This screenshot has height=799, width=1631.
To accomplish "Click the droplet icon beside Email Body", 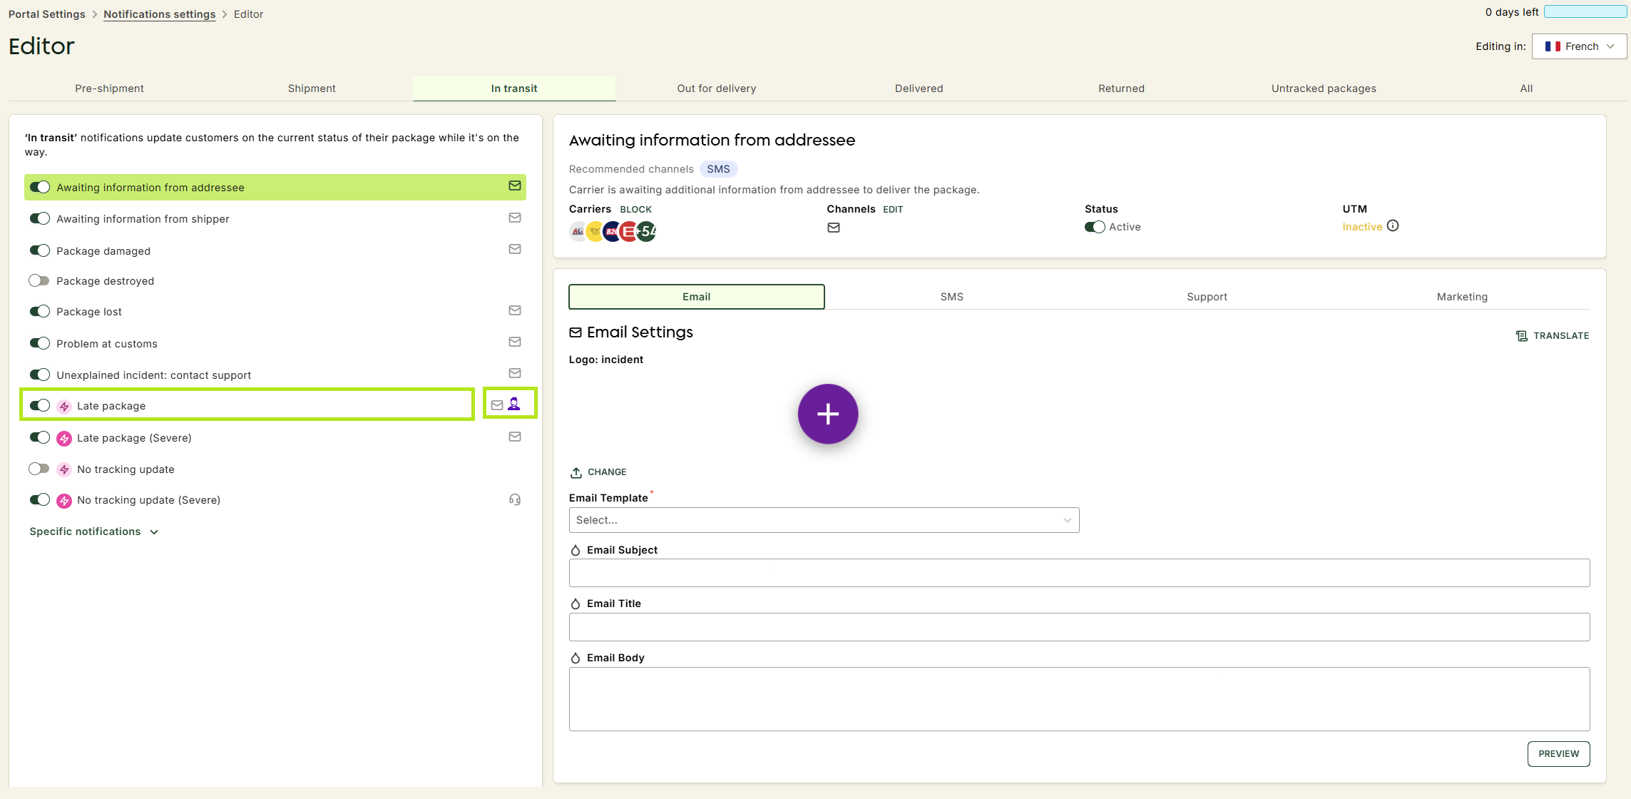I will point(576,658).
